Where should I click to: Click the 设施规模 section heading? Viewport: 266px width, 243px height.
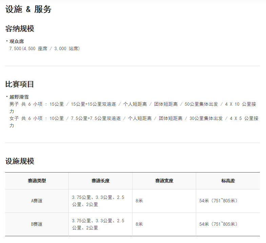click(x=20, y=161)
